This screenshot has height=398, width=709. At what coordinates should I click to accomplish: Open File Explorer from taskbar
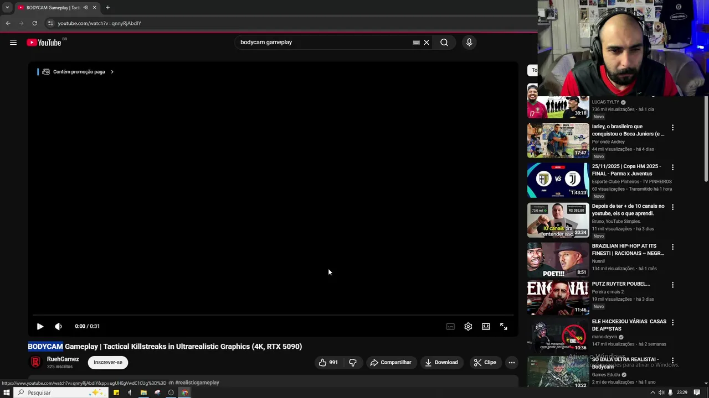click(143, 392)
